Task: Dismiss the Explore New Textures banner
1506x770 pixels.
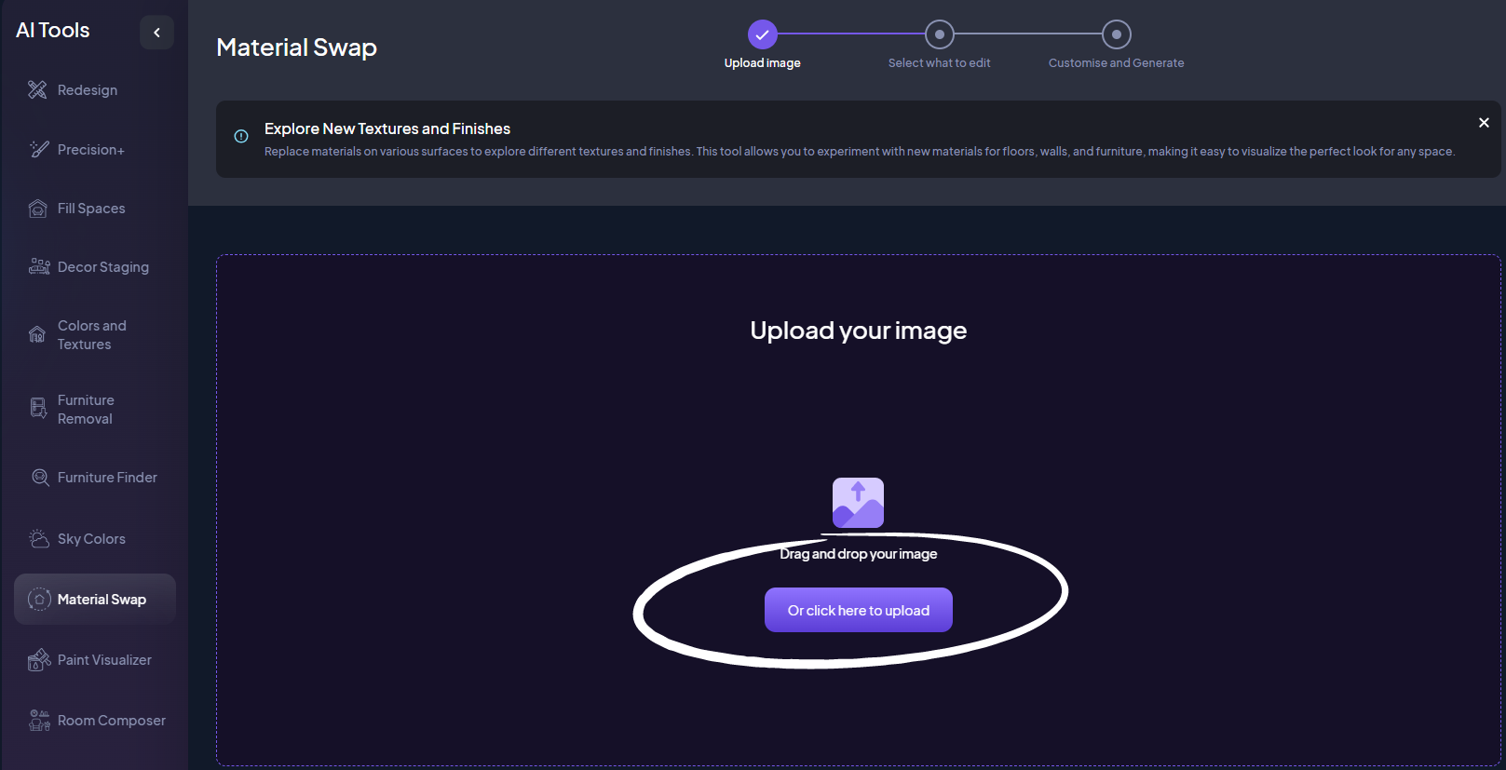Action: click(1484, 123)
